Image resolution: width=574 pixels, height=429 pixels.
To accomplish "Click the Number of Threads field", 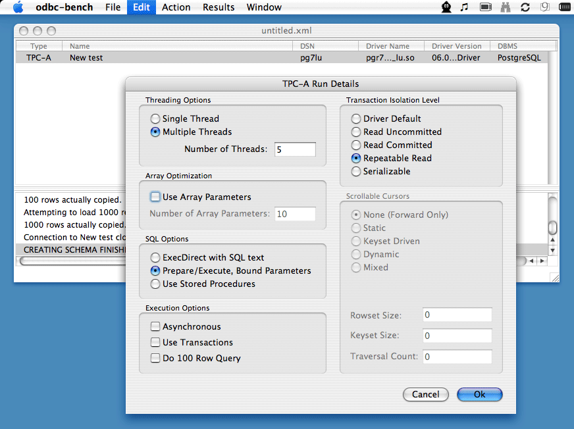I will click(x=295, y=149).
